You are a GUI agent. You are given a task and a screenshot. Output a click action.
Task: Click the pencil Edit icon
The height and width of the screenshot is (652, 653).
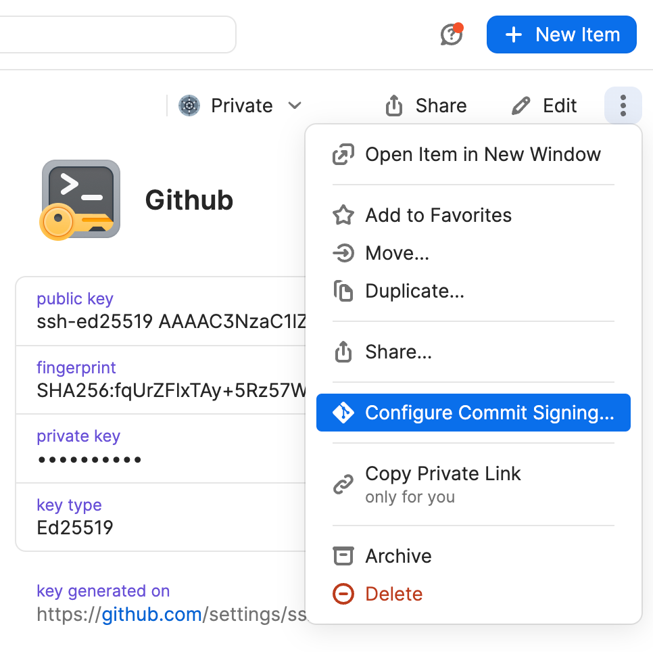point(520,106)
